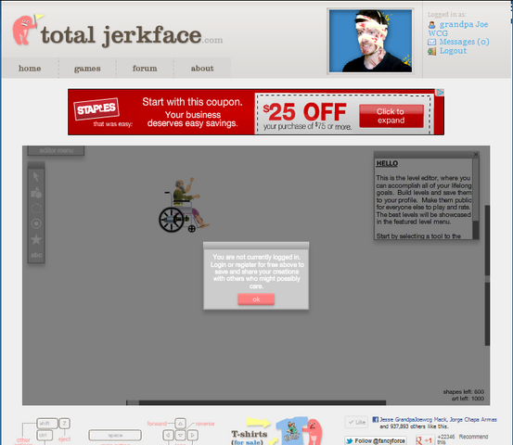The image size is (513, 445).
Task: Open the editor menu
Action: 56,150
